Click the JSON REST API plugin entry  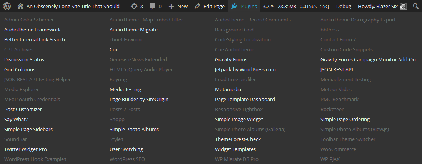coord(337,69)
